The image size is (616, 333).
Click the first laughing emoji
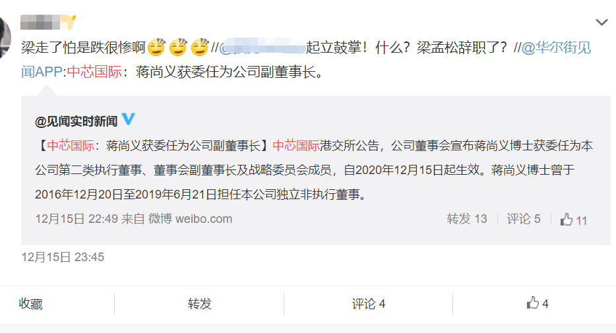156,47
